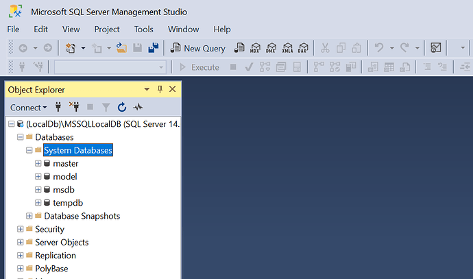
Task: Click the Save icon in toolbar
Action: pos(137,48)
